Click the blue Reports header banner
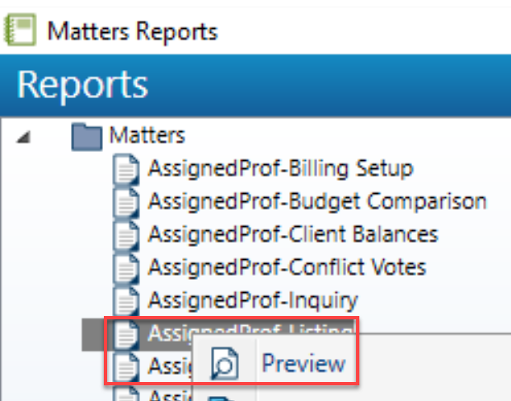The height and width of the screenshot is (401, 511). coord(255,85)
